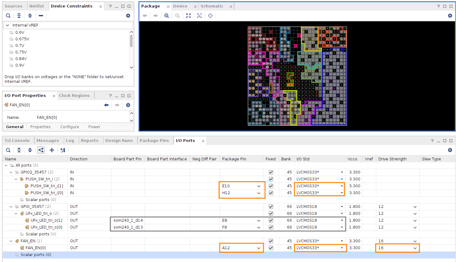Viewport: 456px width, 262px height.
Task: Select the Configure tab in port properties
Action: tap(69, 127)
